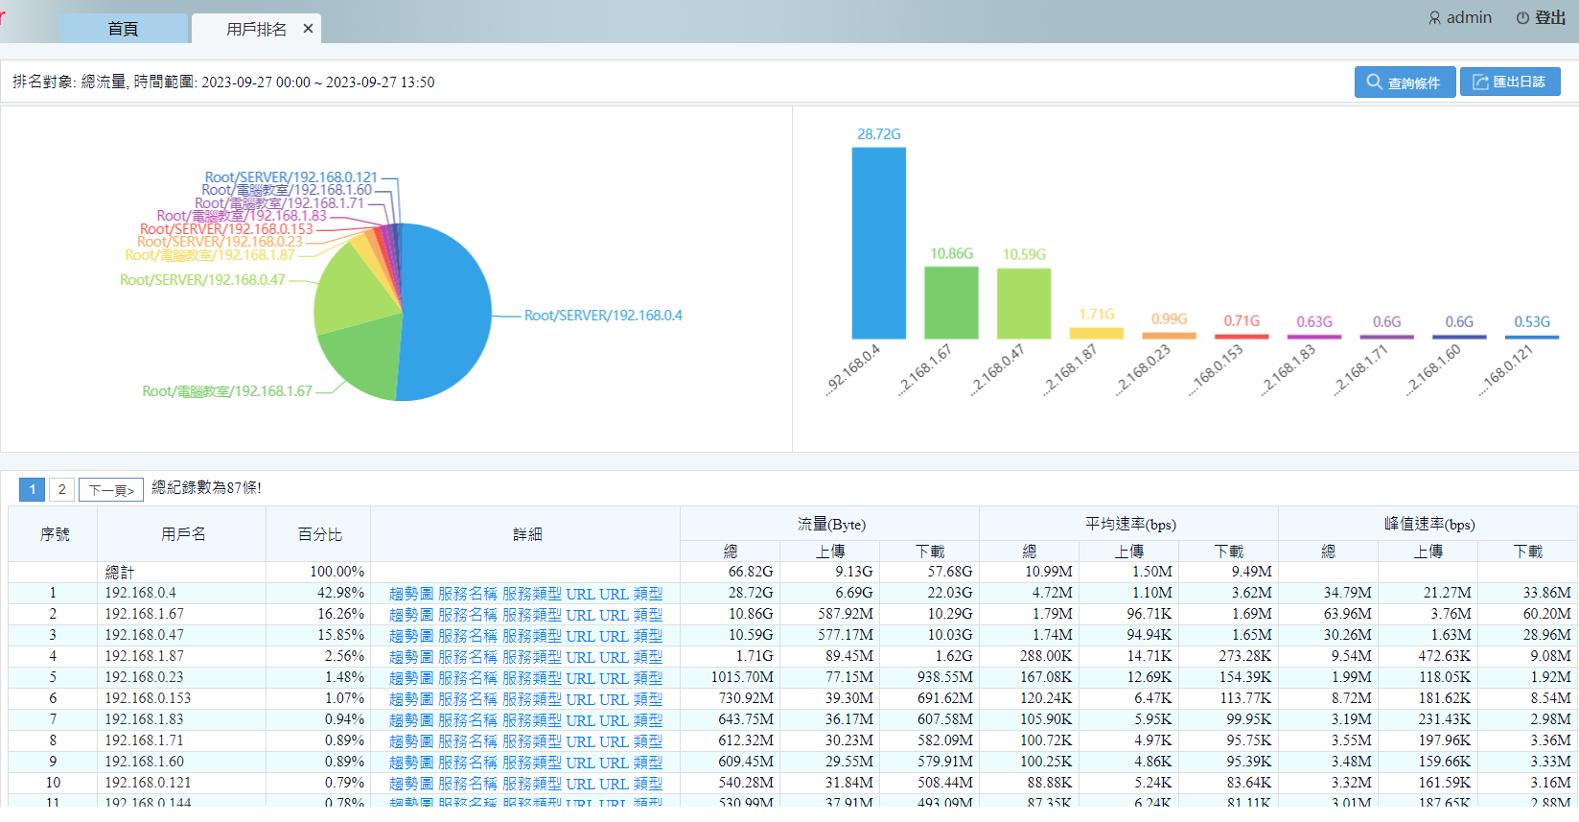Click the 34.79M peak rate cell

coord(1329,593)
